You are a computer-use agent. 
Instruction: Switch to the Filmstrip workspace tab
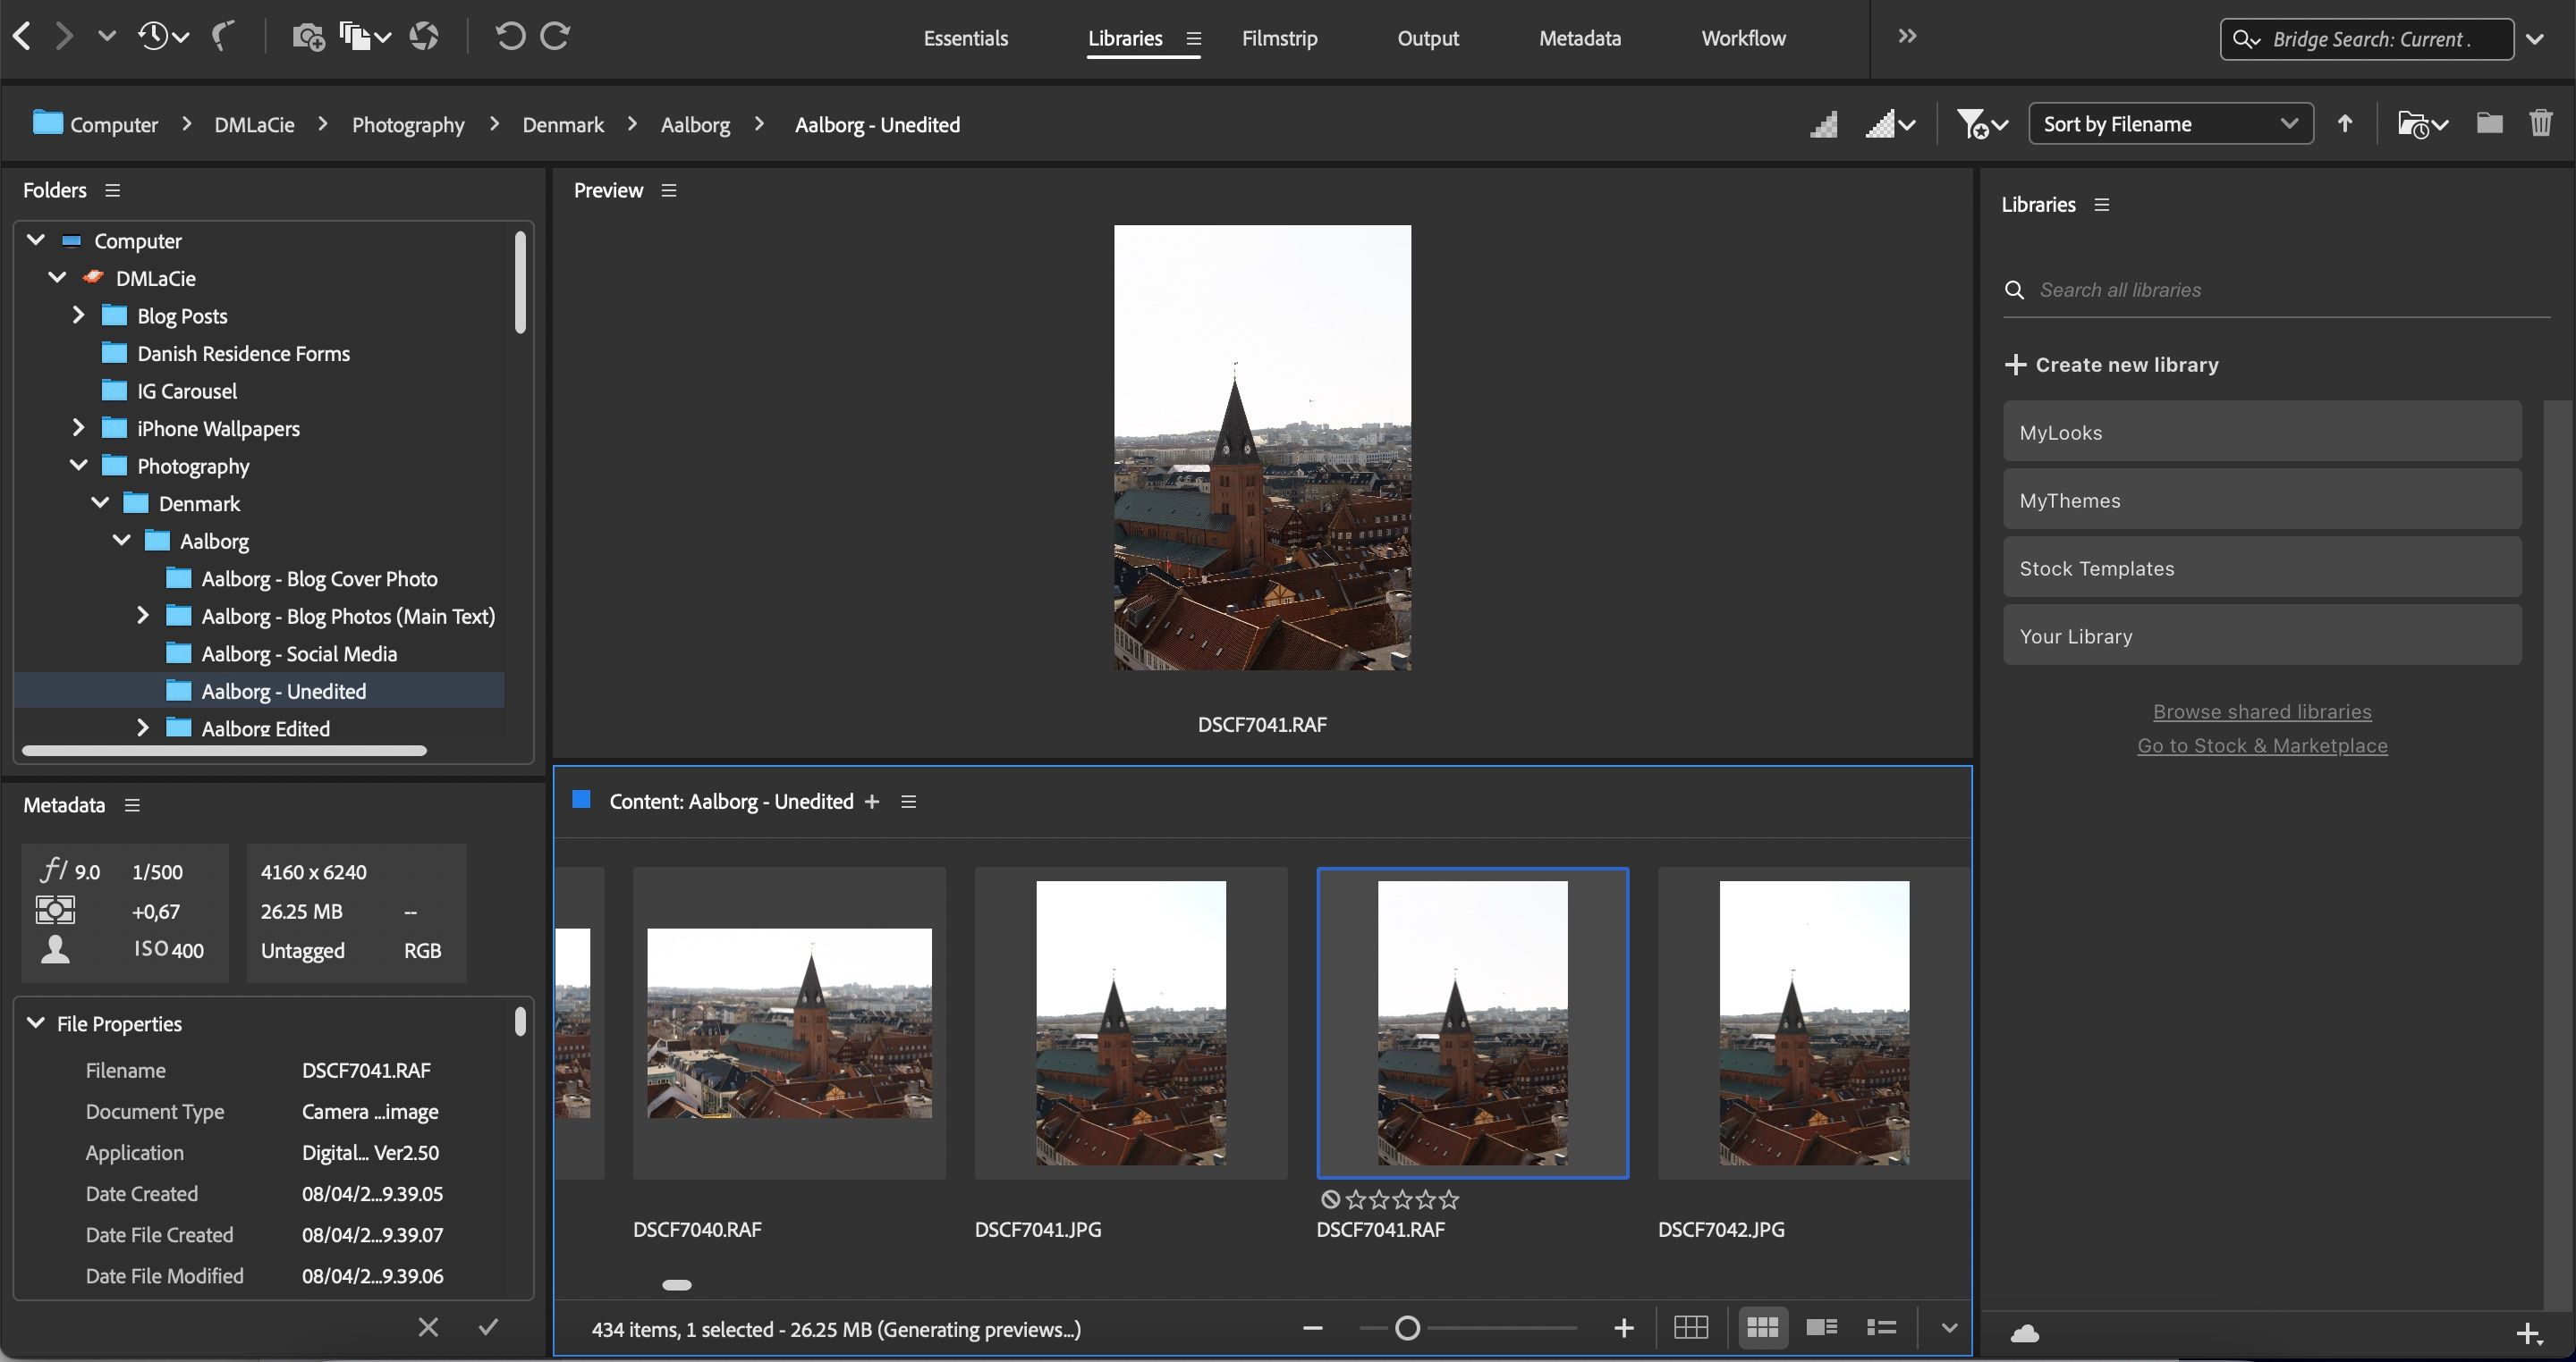pyautogui.click(x=1280, y=38)
